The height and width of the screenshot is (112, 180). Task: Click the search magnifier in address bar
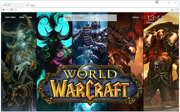pyautogui.click(x=16, y=10)
